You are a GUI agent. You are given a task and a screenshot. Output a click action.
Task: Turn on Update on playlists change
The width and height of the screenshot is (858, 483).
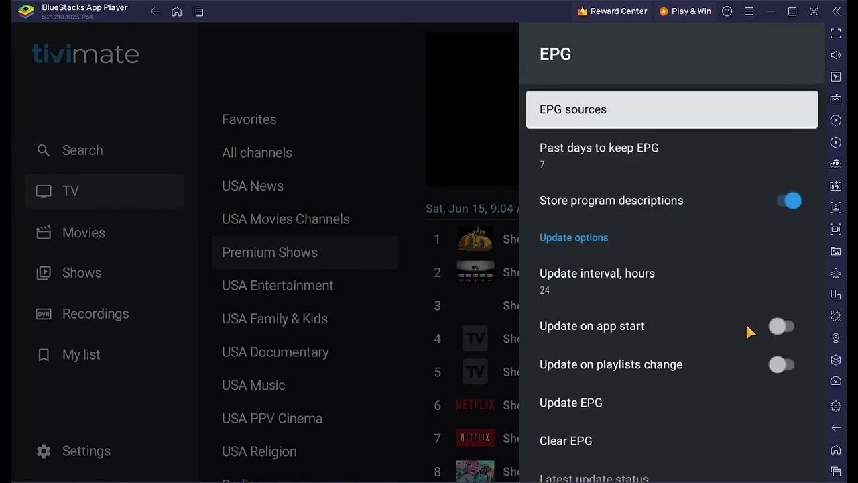point(781,365)
